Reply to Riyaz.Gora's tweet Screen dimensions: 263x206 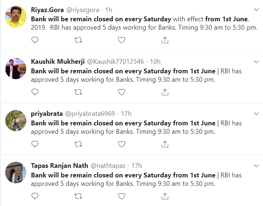(x=35, y=40)
